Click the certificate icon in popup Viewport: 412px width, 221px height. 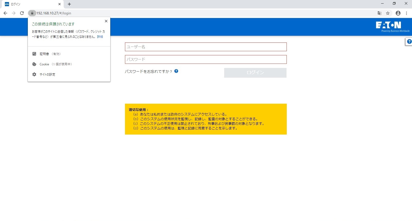[x=34, y=54]
